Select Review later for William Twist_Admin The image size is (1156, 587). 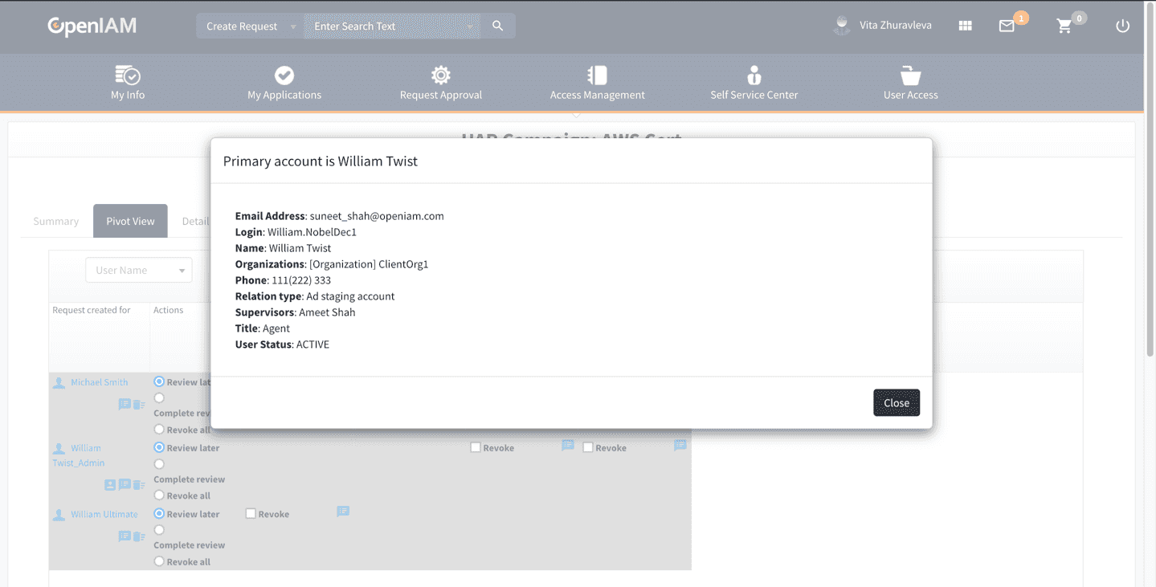[159, 447]
